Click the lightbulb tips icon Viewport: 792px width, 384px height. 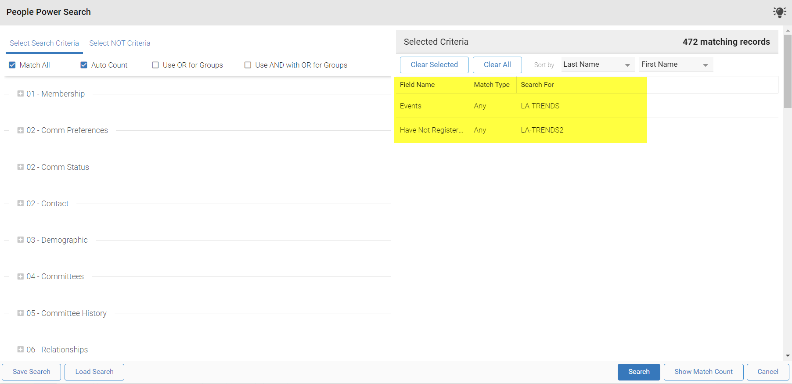[x=780, y=12]
